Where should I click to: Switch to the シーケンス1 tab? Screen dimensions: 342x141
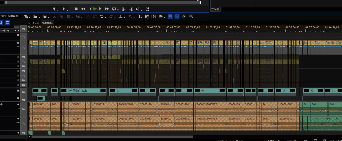tap(34, 23)
